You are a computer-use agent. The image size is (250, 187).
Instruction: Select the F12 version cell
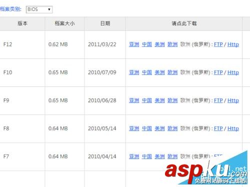22,44
